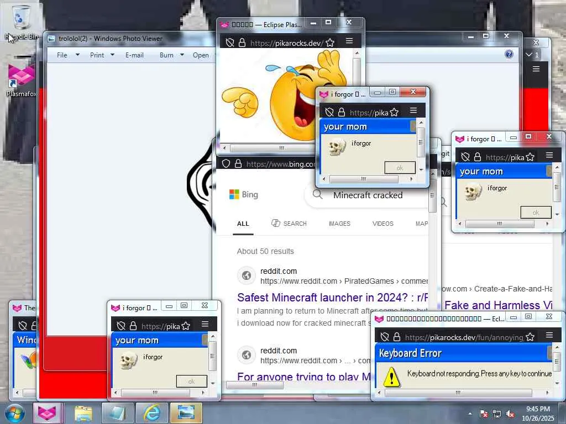Click horizontal scrollbar in emoji window

coord(271,148)
